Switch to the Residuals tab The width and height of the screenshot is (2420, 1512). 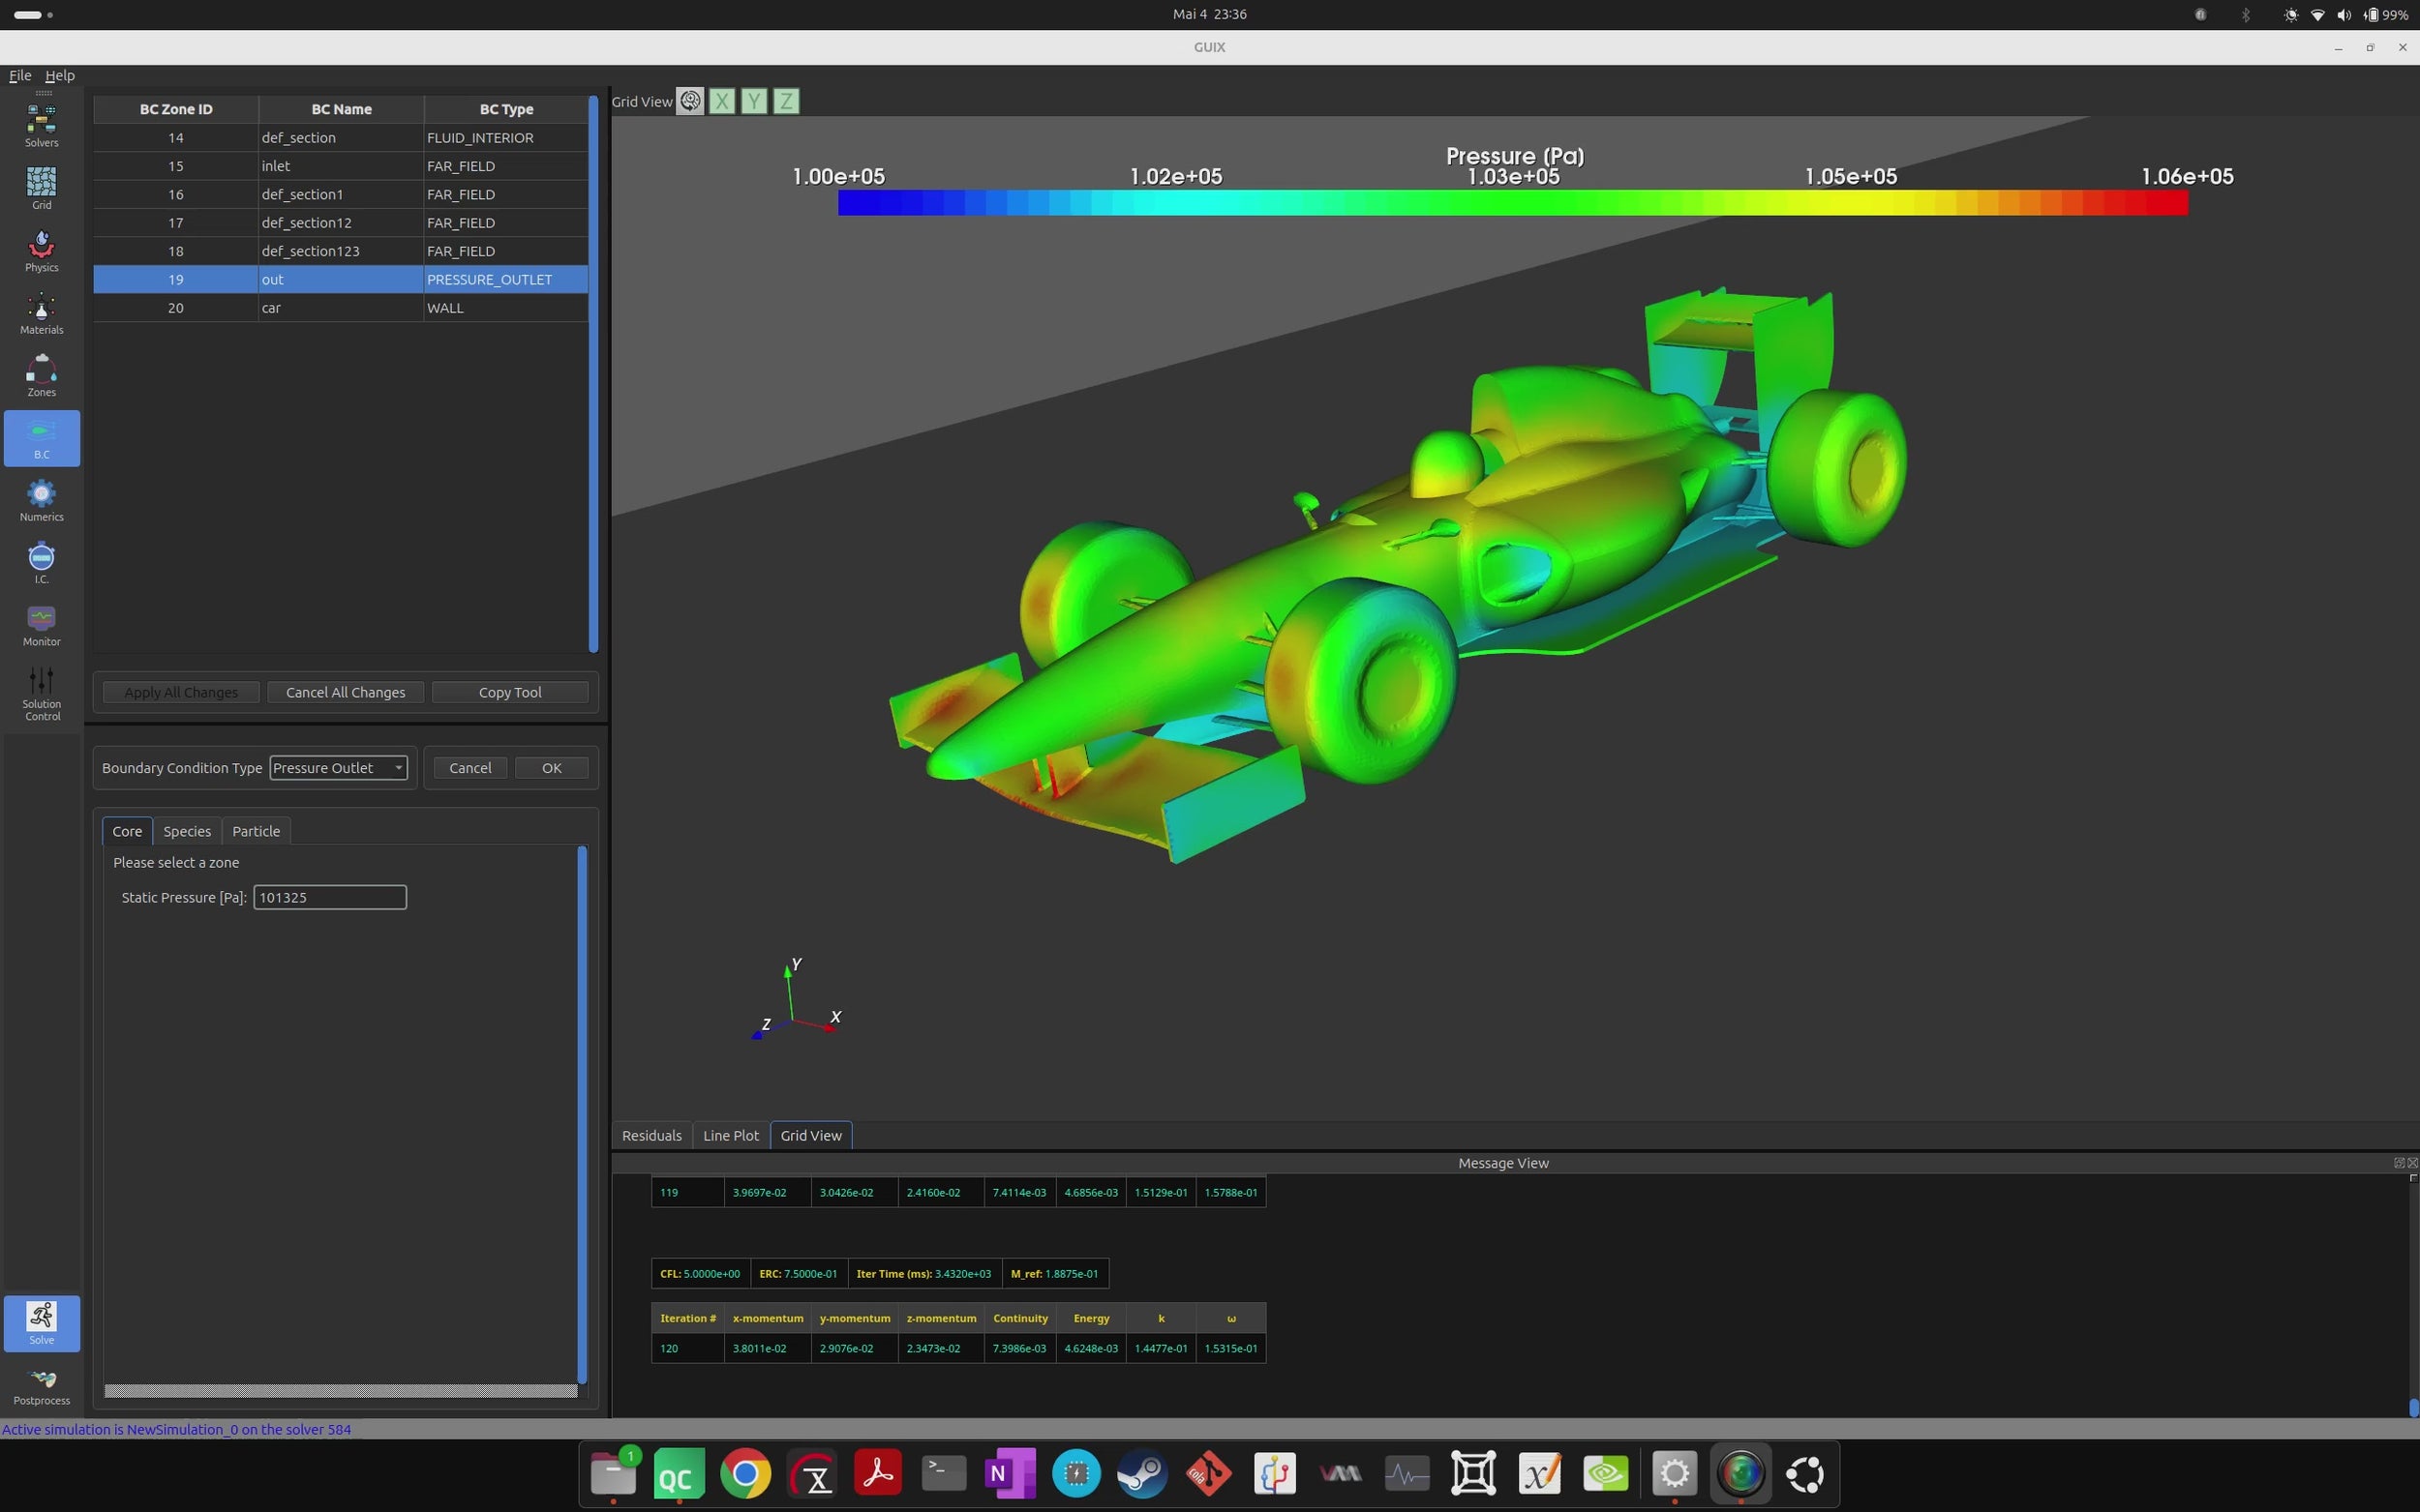tap(651, 1135)
